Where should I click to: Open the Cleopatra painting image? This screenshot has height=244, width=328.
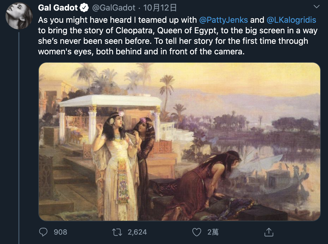click(179, 141)
